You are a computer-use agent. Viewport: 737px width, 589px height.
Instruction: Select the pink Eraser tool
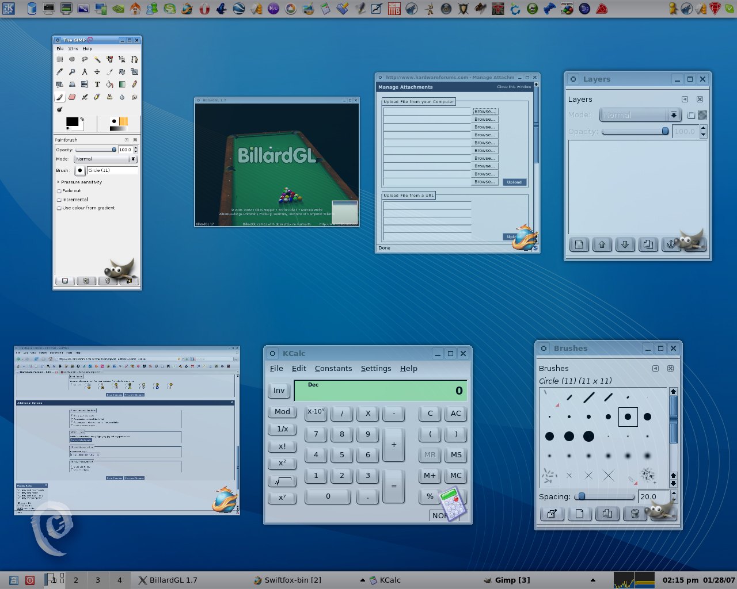pos(72,97)
